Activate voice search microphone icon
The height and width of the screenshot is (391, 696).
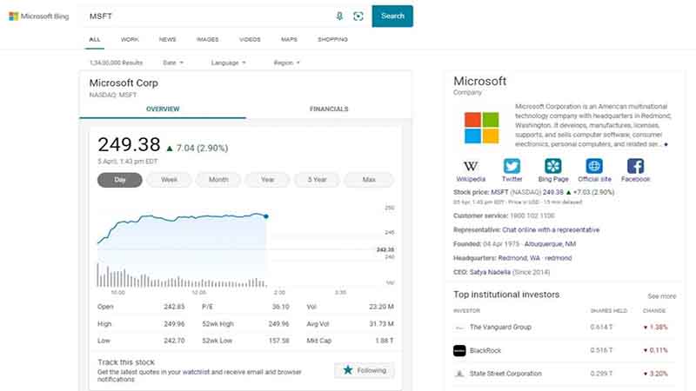(x=339, y=17)
